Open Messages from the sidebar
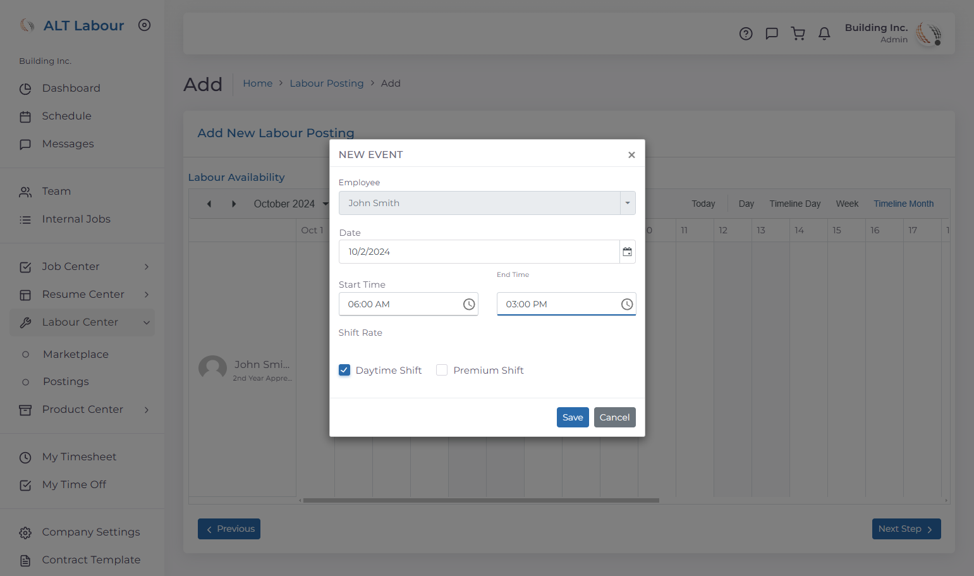Image resolution: width=974 pixels, height=576 pixels. (x=68, y=144)
